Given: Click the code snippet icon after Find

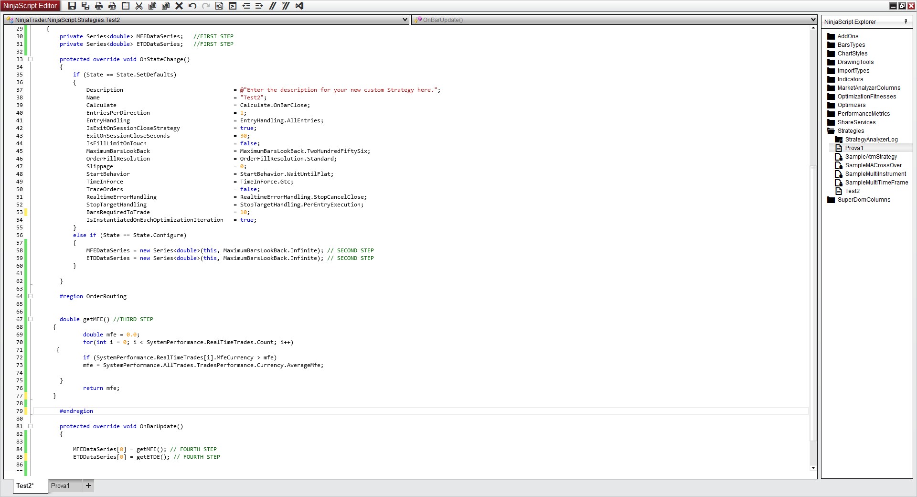Looking at the screenshot, I should pos(233,6).
